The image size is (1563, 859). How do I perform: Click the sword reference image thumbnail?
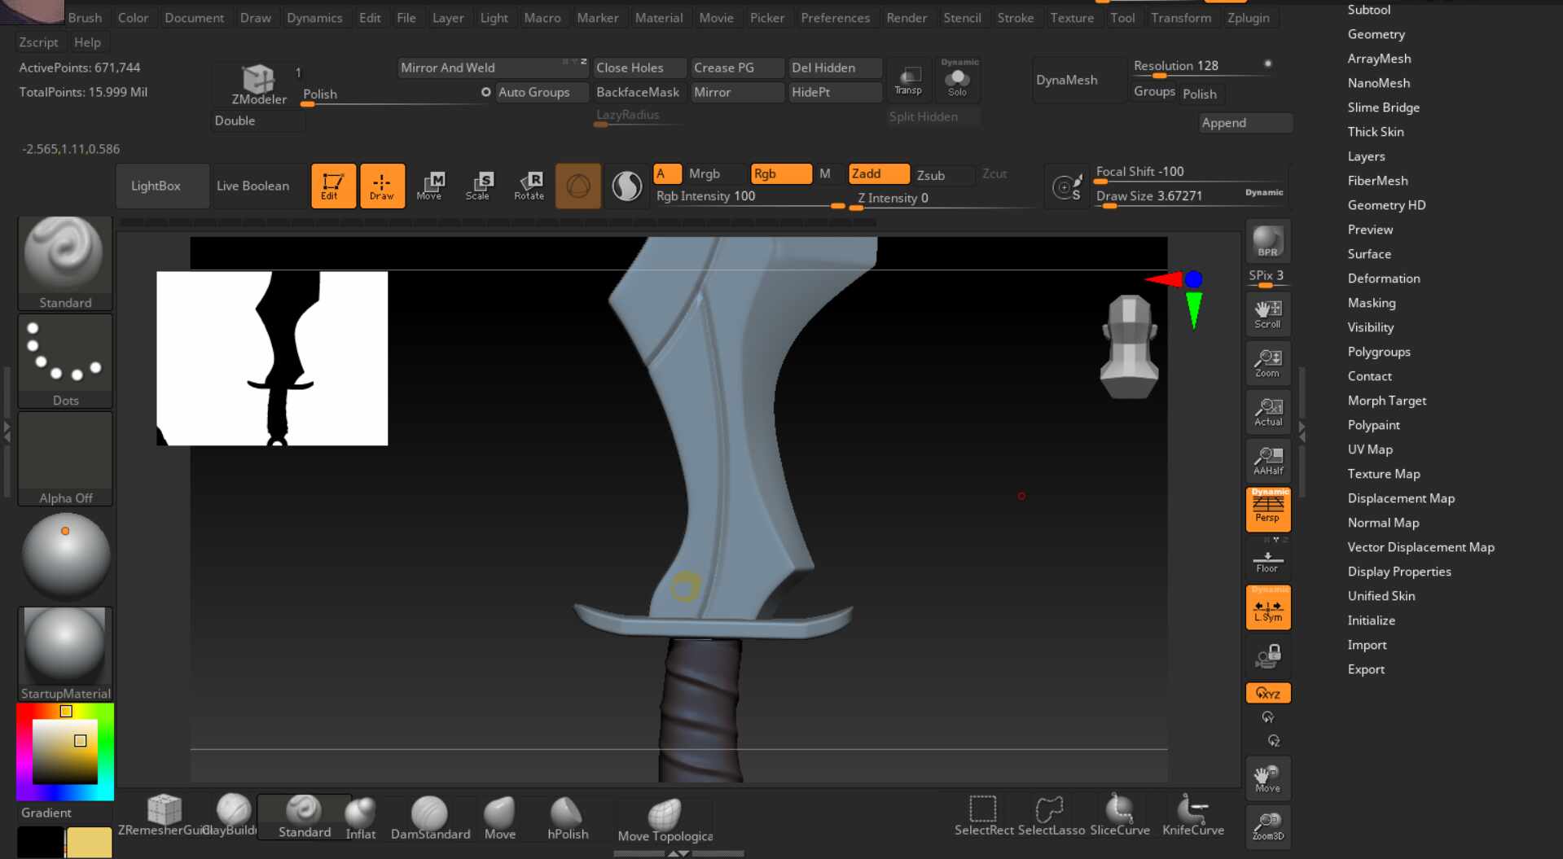point(272,358)
